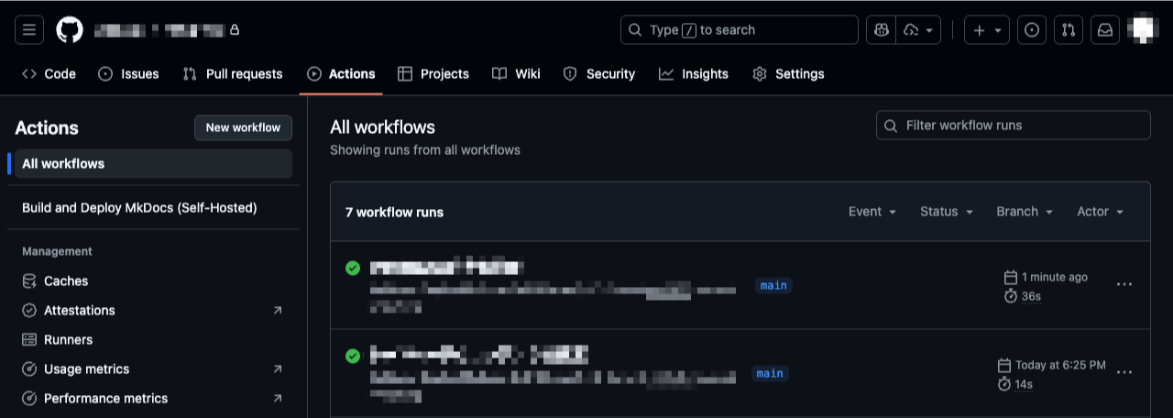Open the hamburger navigation menu
The image size is (1173, 418).
[x=29, y=30]
